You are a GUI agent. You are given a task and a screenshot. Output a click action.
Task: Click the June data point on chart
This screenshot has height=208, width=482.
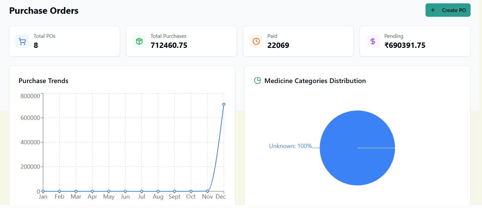(125, 191)
